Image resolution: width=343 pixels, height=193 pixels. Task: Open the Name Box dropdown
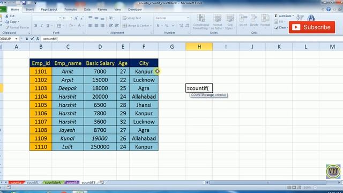16,39
